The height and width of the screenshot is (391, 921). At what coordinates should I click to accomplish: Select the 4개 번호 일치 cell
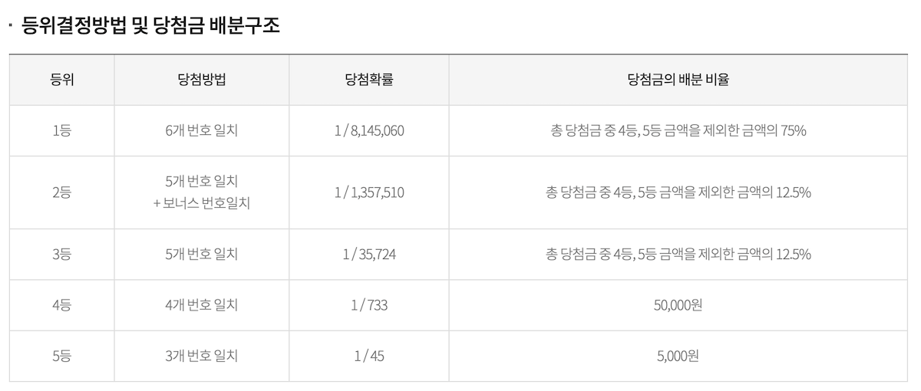pos(201,305)
